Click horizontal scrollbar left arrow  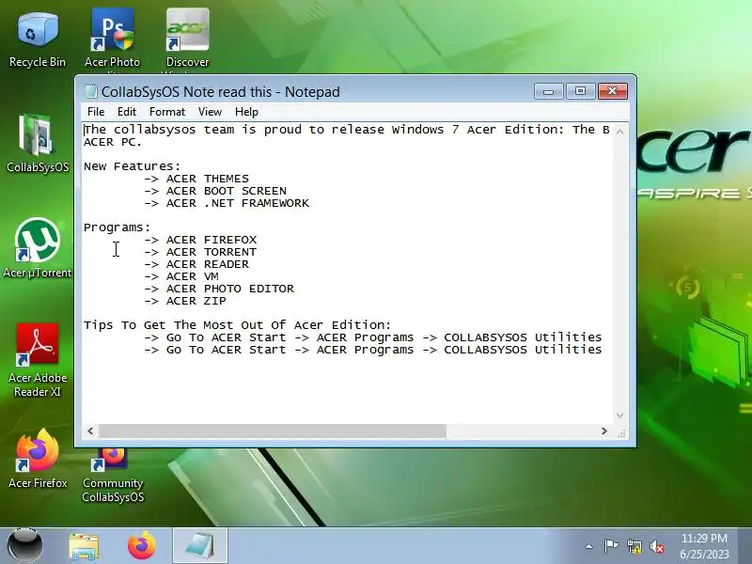pyautogui.click(x=90, y=431)
